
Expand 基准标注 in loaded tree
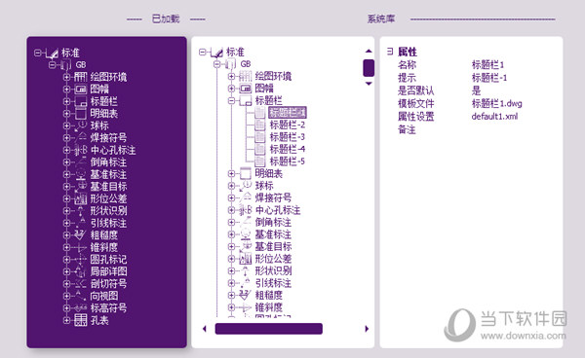pyautogui.click(x=66, y=174)
